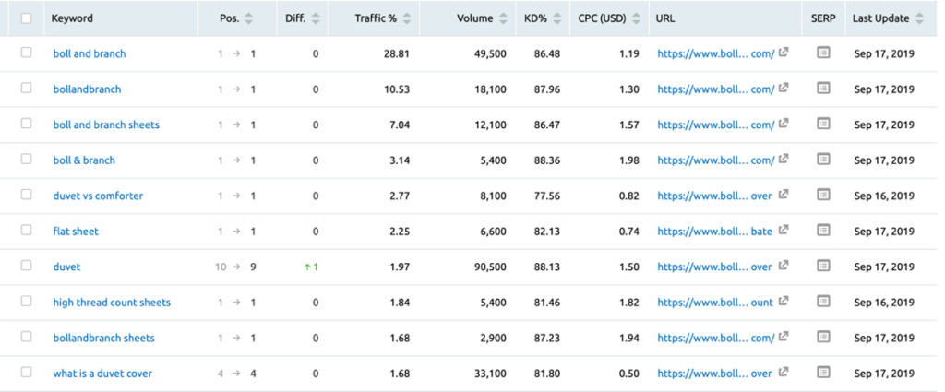Click external link icon in bollandbranch row
Screen dimensions: 945x392
784,88
